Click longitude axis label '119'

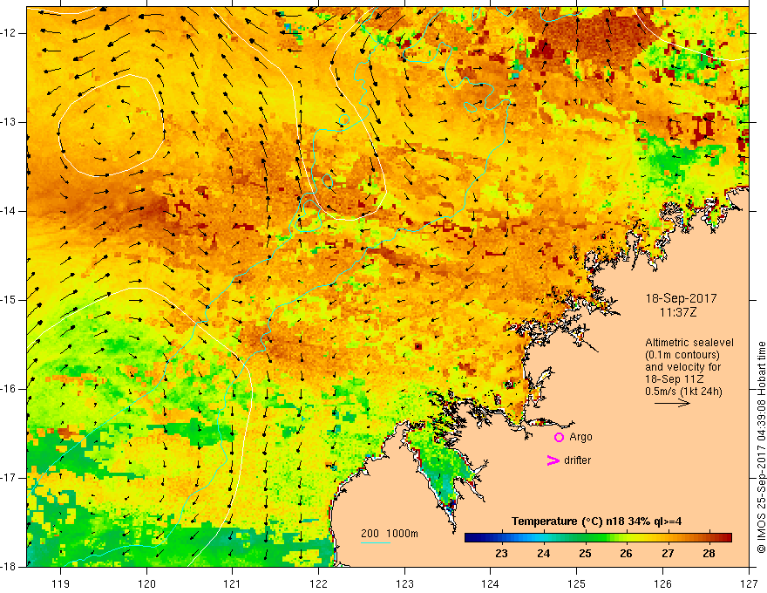[x=61, y=583]
